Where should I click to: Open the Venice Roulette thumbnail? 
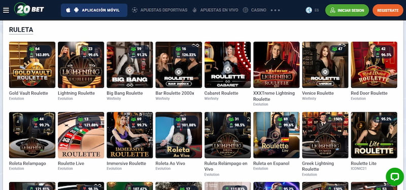click(325, 65)
